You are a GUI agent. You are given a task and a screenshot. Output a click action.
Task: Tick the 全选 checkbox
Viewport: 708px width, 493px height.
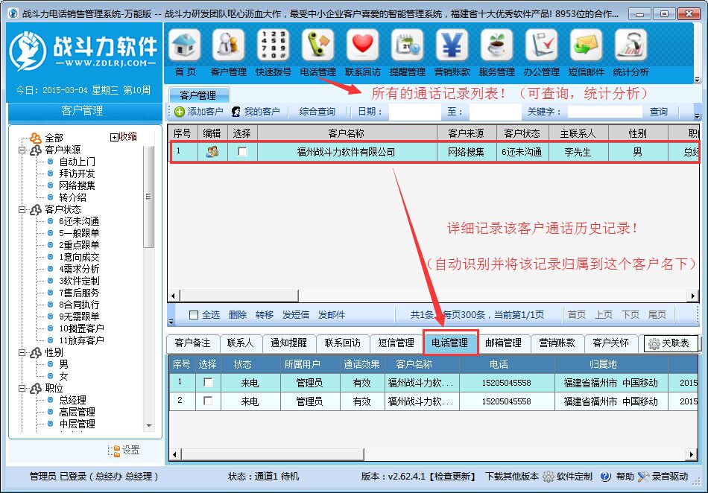tap(194, 315)
